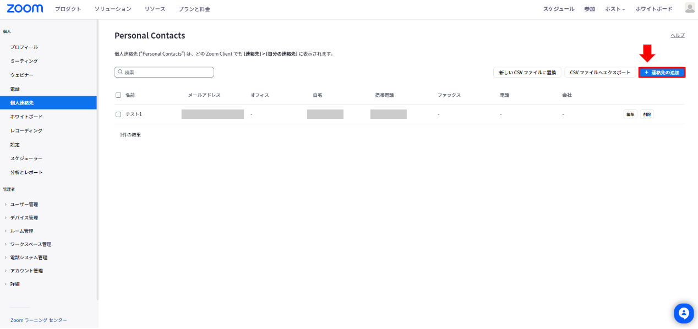Image resolution: width=698 pixels, height=329 pixels.
Task: Click the Zoom logo
Action: (25, 9)
